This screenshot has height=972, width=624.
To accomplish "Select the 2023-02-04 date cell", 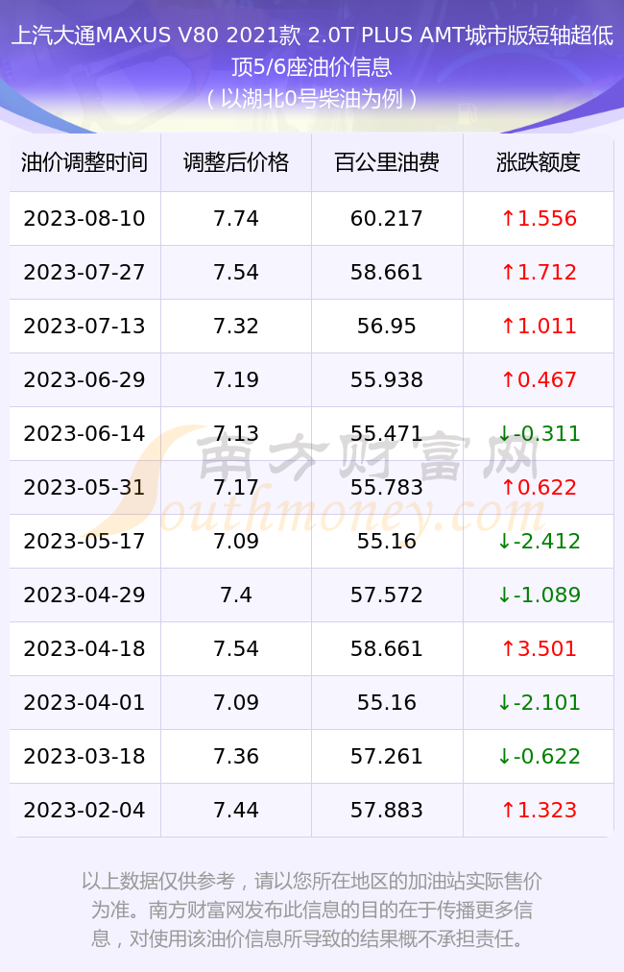I will [x=84, y=810].
